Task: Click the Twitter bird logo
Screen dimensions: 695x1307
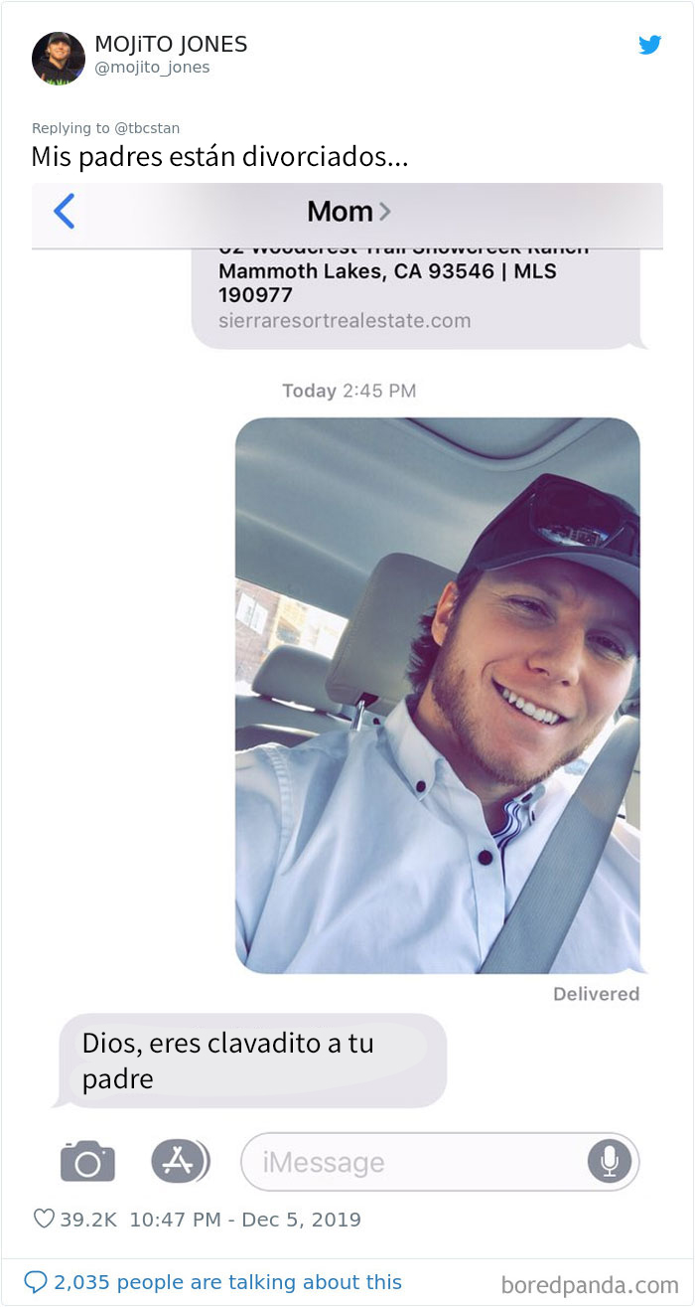Action: tap(649, 45)
